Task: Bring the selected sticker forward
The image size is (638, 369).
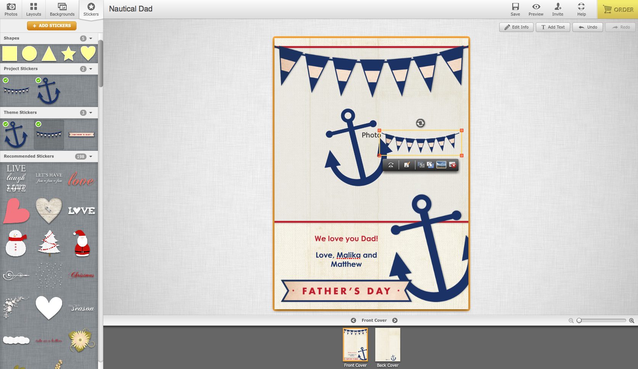Action: pos(421,165)
